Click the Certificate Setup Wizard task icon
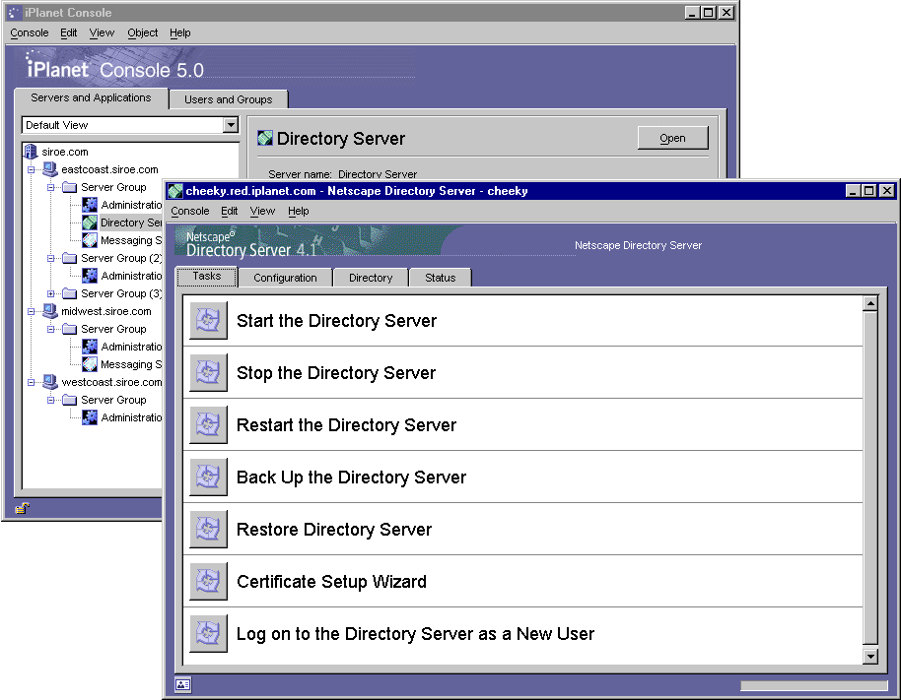Screen dimensions: 901x700 point(209,581)
